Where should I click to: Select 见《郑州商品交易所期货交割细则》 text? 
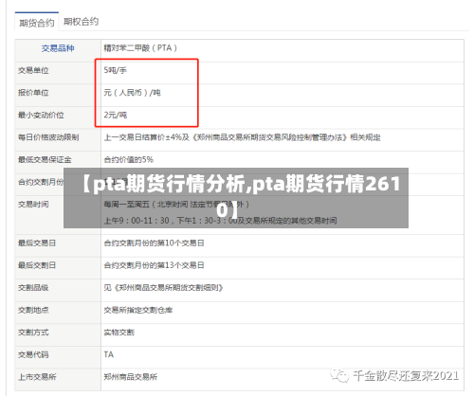point(163,288)
